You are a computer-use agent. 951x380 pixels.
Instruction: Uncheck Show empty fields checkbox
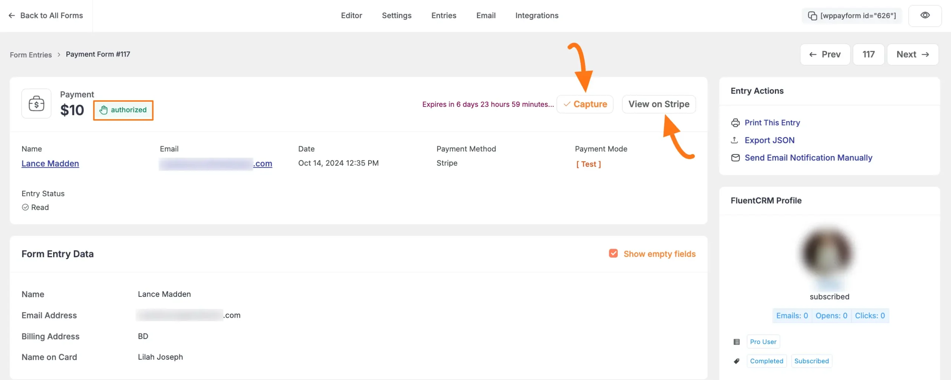click(613, 253)
